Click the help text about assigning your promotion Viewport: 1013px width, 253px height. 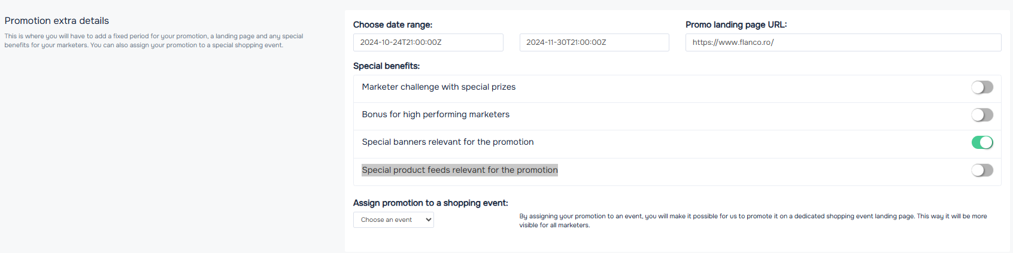pos(753,221)
